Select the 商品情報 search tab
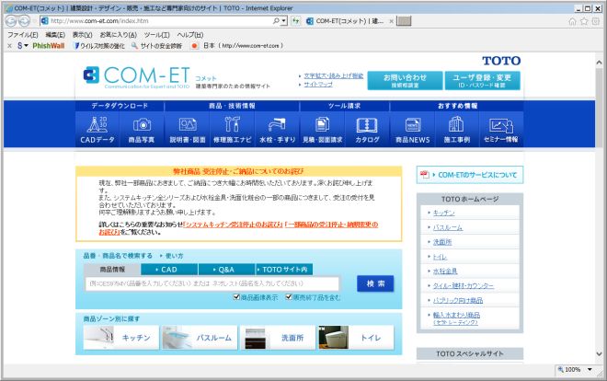The image size is (607, 381). [x=112, y=270]
